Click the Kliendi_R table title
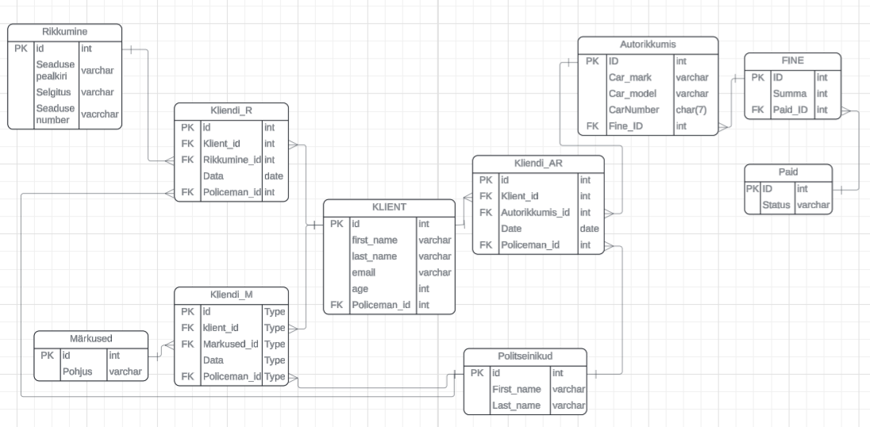870x427 pixels. [231, 110]
